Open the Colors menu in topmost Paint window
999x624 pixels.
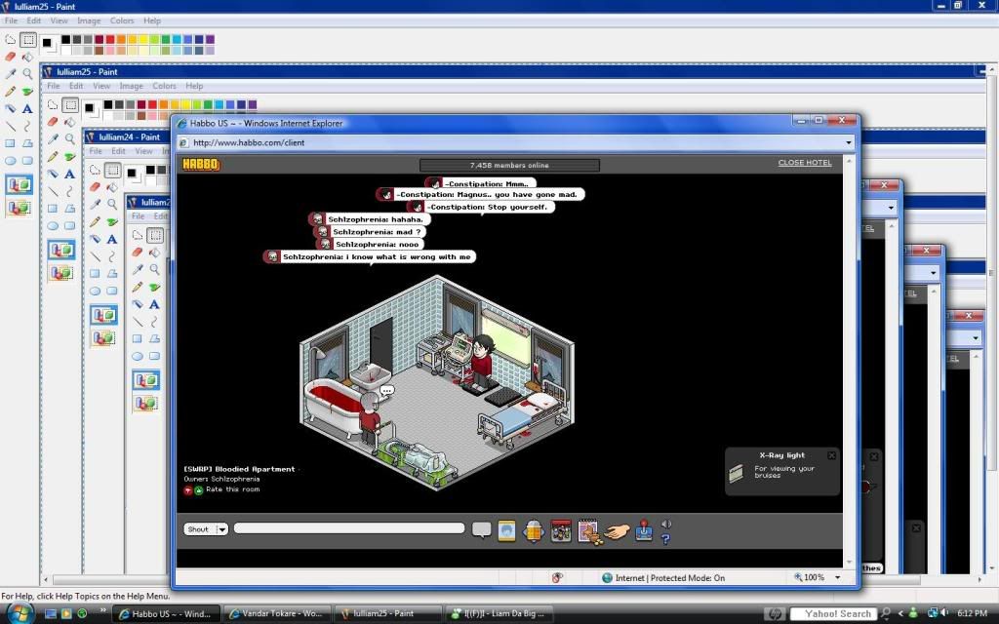[x=122, y=20]
